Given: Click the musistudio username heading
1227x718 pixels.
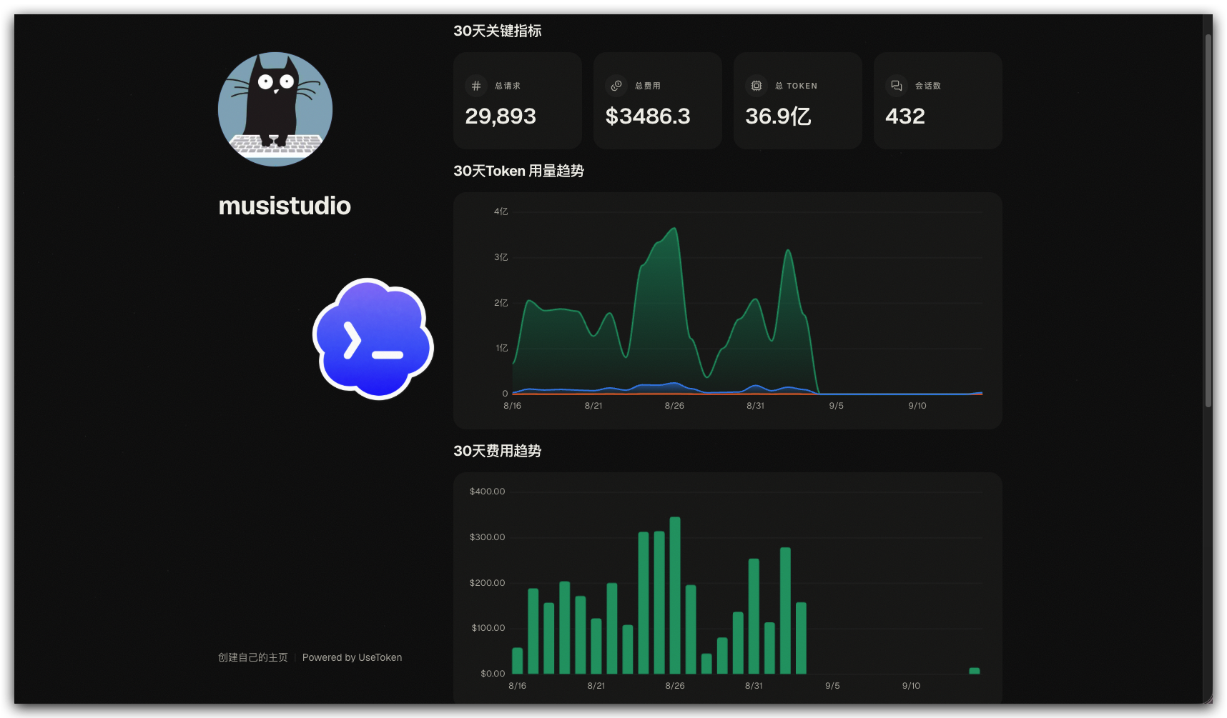Looking at the screenshot, I should pos(285,206).
